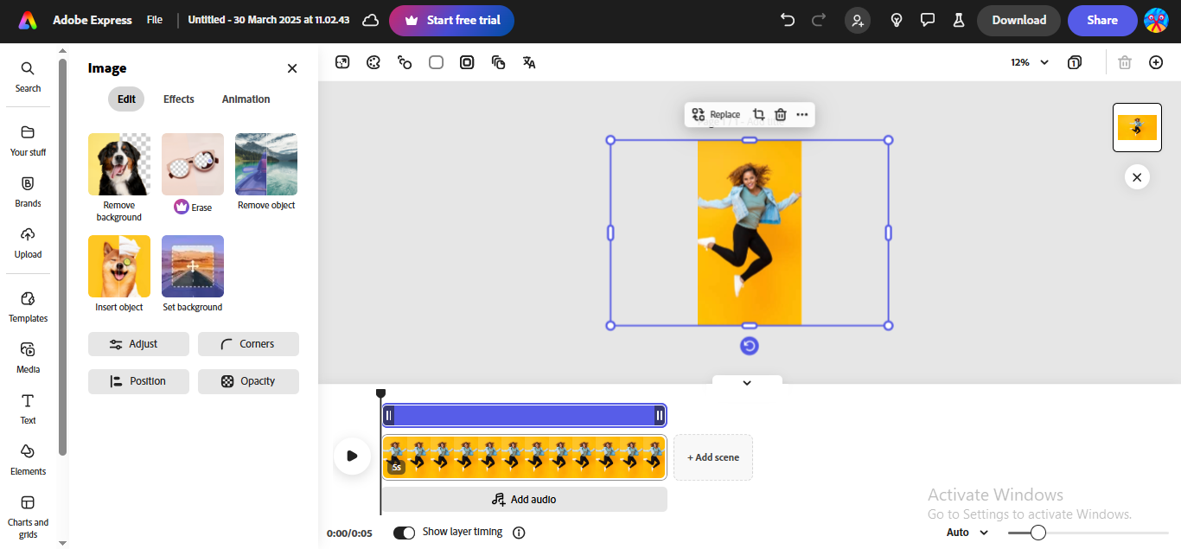Collapse the canvas panel with the chevron
The height and width of the screenshot is (549, 1181).
(747, 381)
